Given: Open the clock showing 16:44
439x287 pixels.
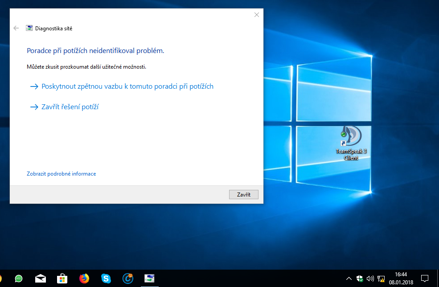Looking at the screenshot, I should [x=401, y=279].
